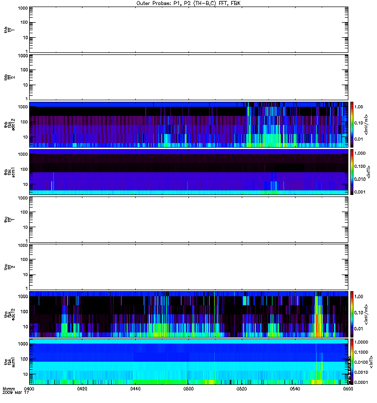Viewport: 377px width, 403px height.
Task: Click the empty thc fff 2 plot panel
Action: [189, 267]
